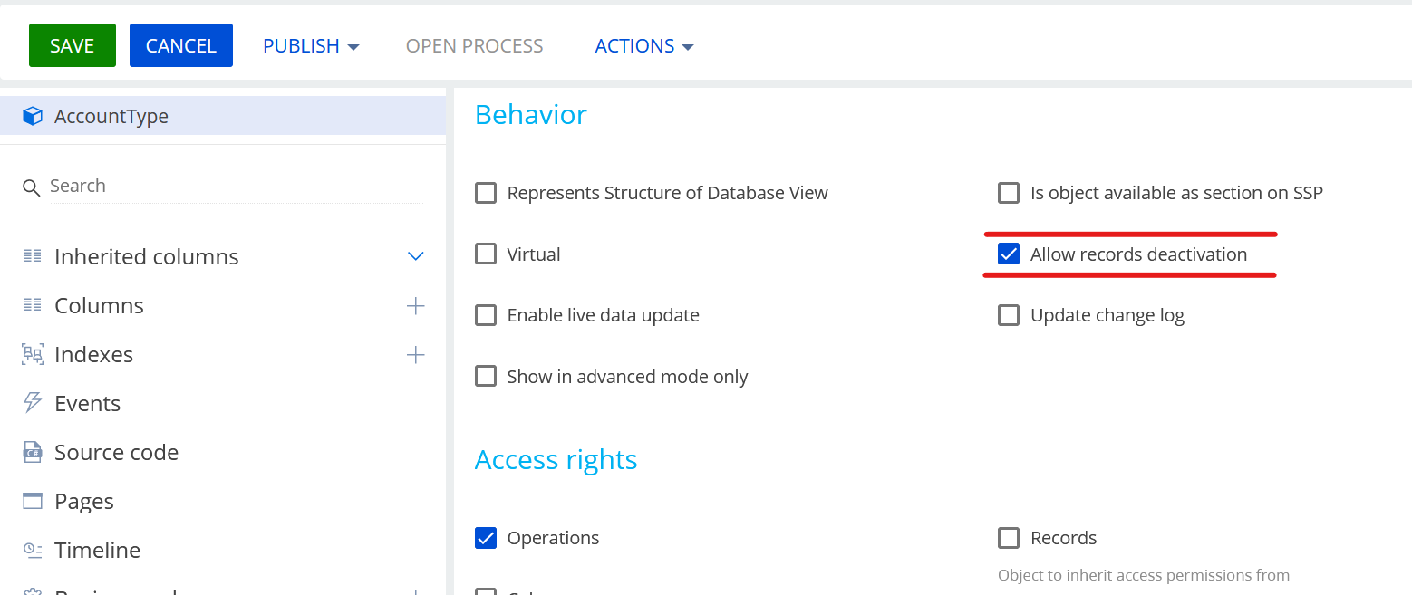This screenshot has height=595, width=1412.
Task: Click the Timeline clock icon
Action: [33, 550]
